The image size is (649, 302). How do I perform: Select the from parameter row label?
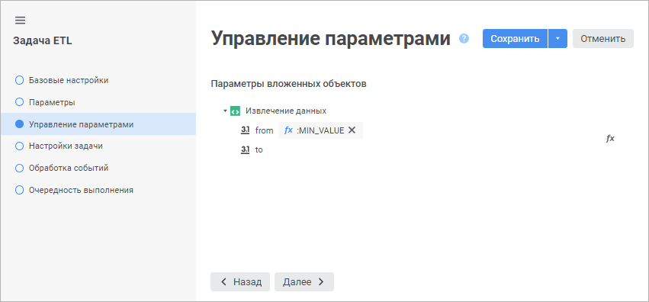point(264,130)
